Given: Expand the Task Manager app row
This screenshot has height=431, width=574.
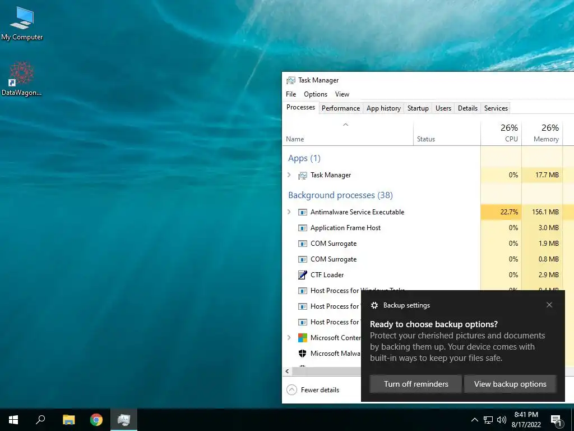Looking at the screenshot, I should [x=289, y=175].
